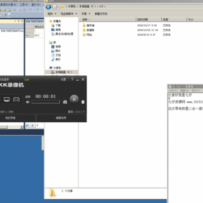Open the 组织 dropdown in Explorer toolbar
The width and height of the screenshot is (203, 203).
pyautogui.click(x=52, y=14)
